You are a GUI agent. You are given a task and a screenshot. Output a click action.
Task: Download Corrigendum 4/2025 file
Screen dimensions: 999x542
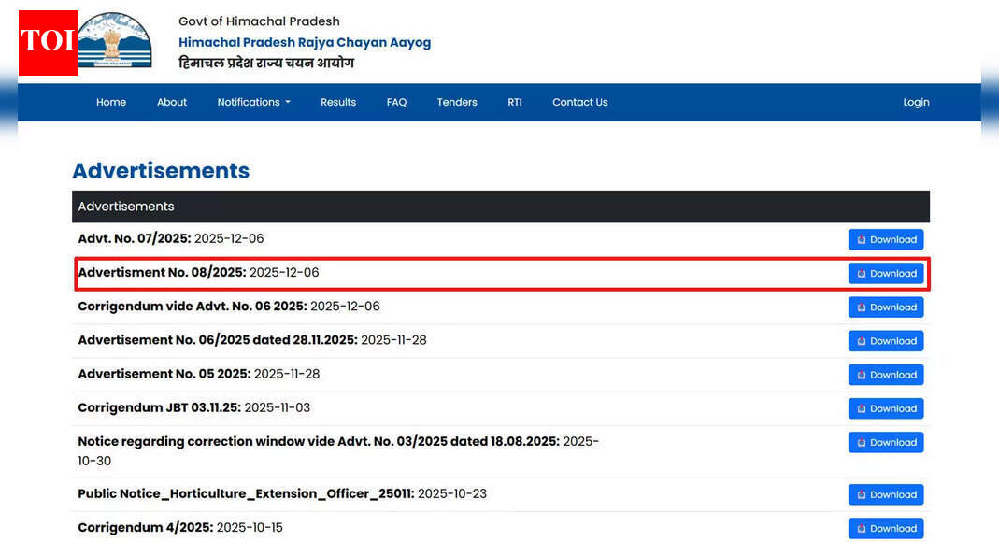point(885,528)
